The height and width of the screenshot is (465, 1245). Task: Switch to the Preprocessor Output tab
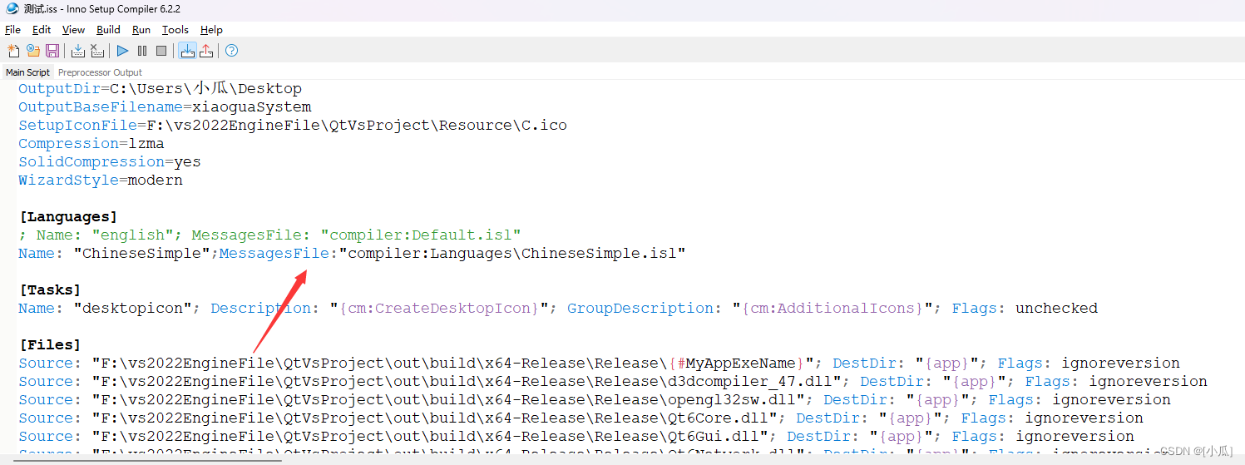click(x=100, y=72)
